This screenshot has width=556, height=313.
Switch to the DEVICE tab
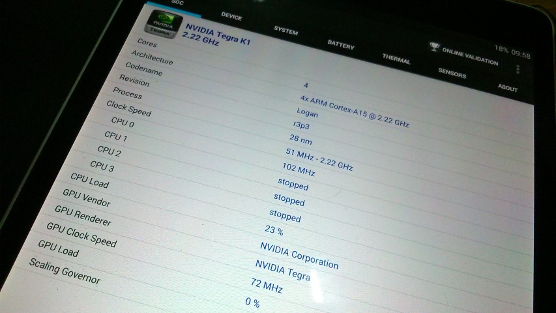[231, 16]
